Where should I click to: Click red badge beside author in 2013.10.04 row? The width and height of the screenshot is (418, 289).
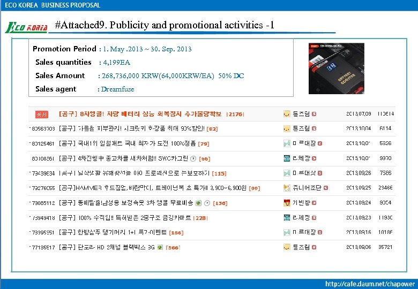(x=314, y=128)
